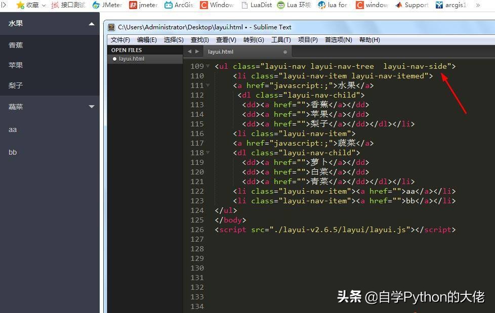This screenshot has height=313, width=495.
Task: Place cursor on the closing </ul> tag
Action: (226, 210)
